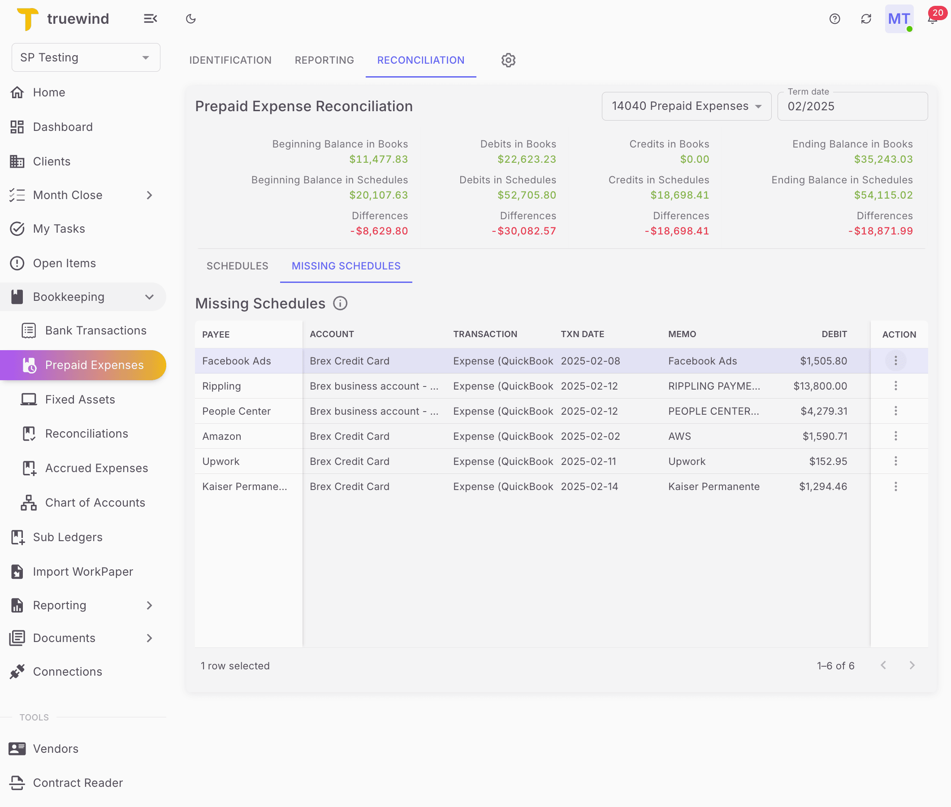951x807 pixels.
Task: Go to the next page of results
Action: [912, 666]
